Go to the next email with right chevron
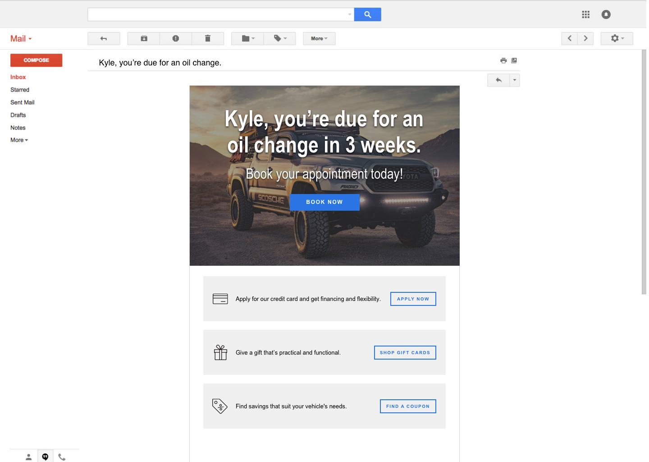The image size is (649, 462). coord(585,38)
